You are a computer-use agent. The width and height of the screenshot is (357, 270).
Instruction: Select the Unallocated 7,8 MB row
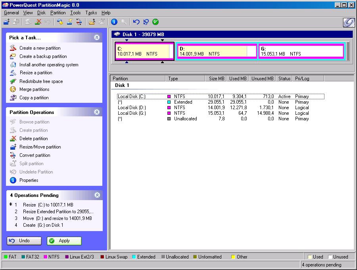tap(221, 119)
